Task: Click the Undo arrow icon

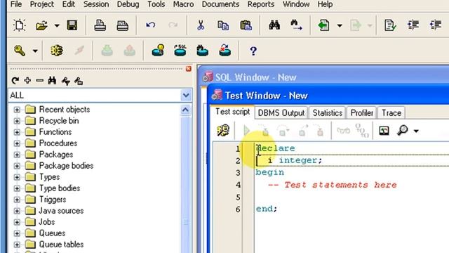Action: pos(151,25)
